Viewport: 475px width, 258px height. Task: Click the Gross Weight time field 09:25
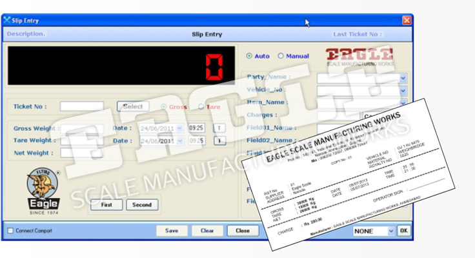pos(196,128)
